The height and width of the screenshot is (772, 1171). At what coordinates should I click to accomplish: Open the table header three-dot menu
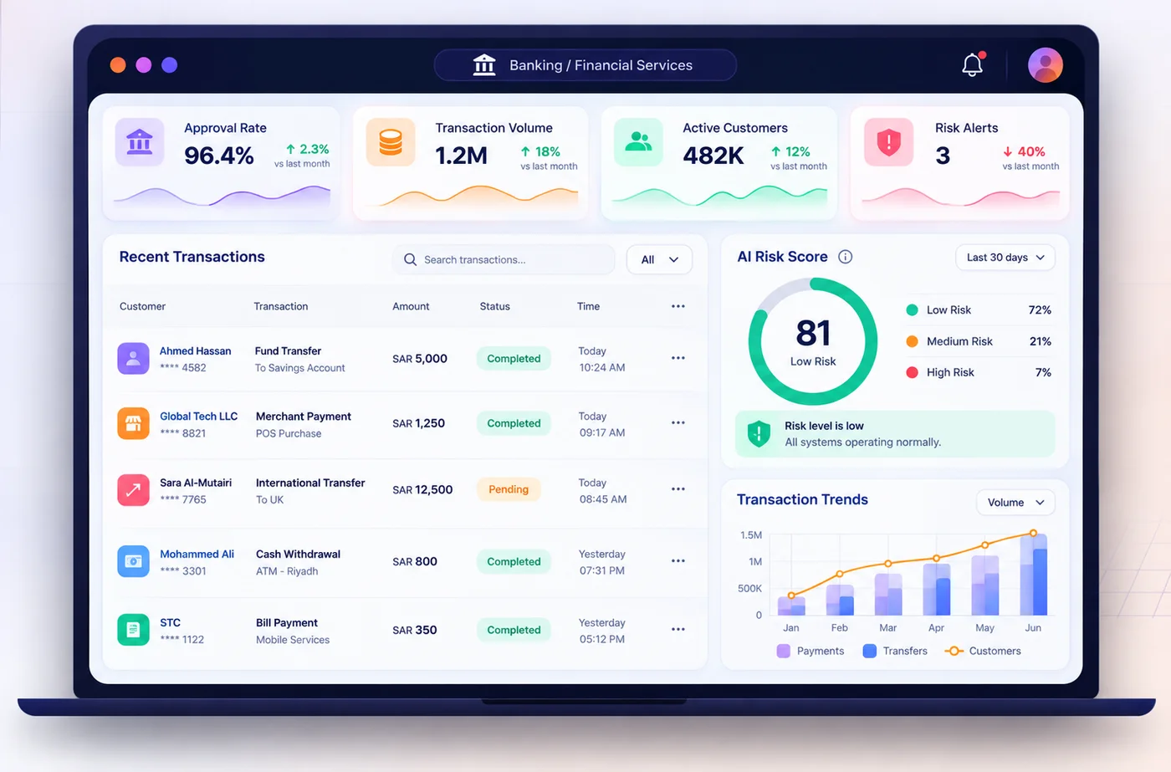(678, 306)
